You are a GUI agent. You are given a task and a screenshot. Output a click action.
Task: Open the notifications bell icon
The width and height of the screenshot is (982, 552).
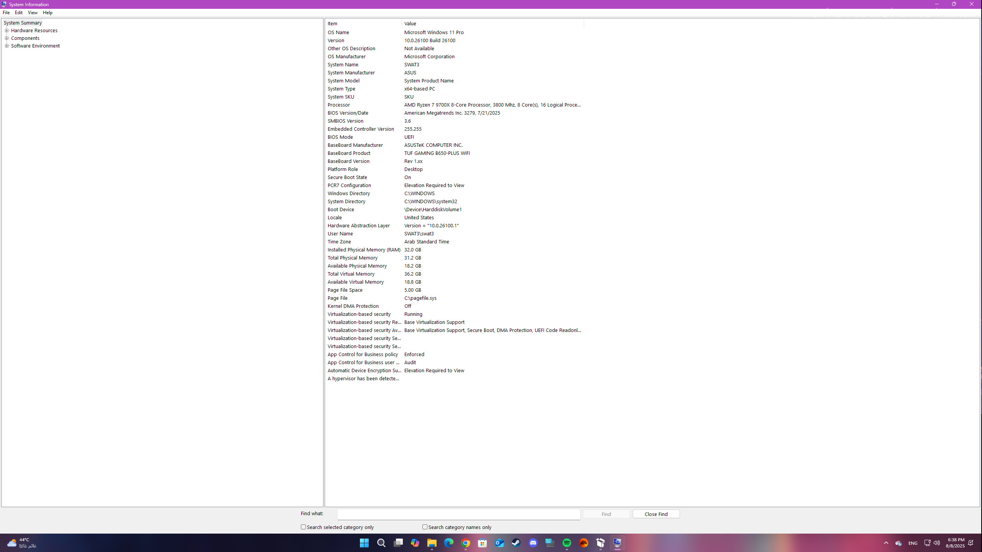point(971,543)
